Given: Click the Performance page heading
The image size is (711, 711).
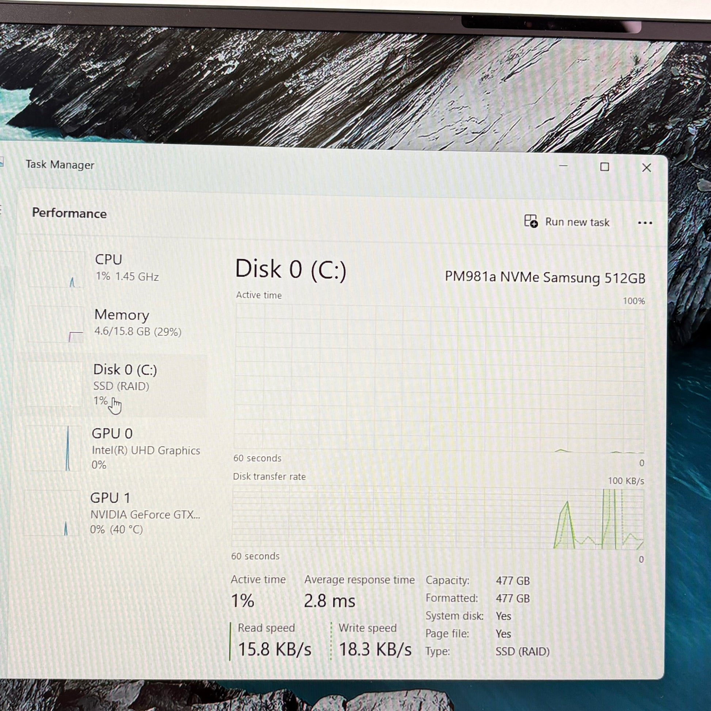Looking at the screenshot, I should point(69,213).
